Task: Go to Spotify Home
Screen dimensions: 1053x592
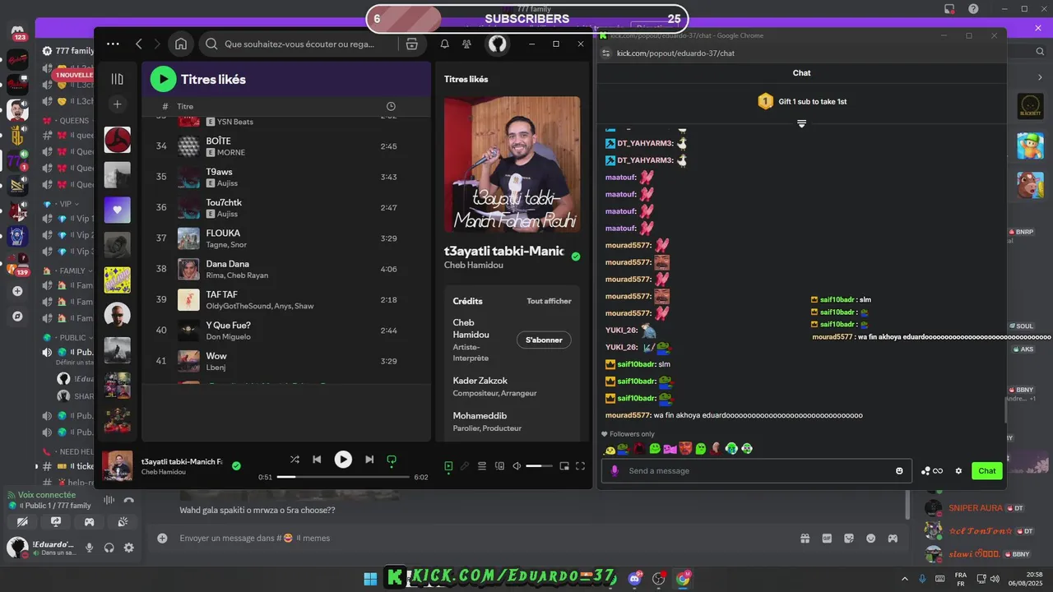Action: [x=181, y=44]
